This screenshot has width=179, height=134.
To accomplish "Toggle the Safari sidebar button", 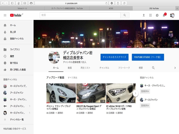I will click(12, 3).
